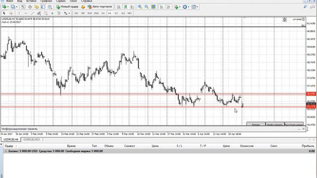
Task: Switch timeframe to M1
Action: pos(76,13)
